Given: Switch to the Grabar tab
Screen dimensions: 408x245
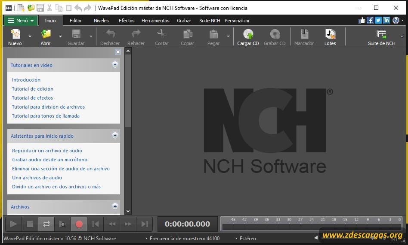Looking at the screenshot, I should pyautogui.click(x=184, y=21).
